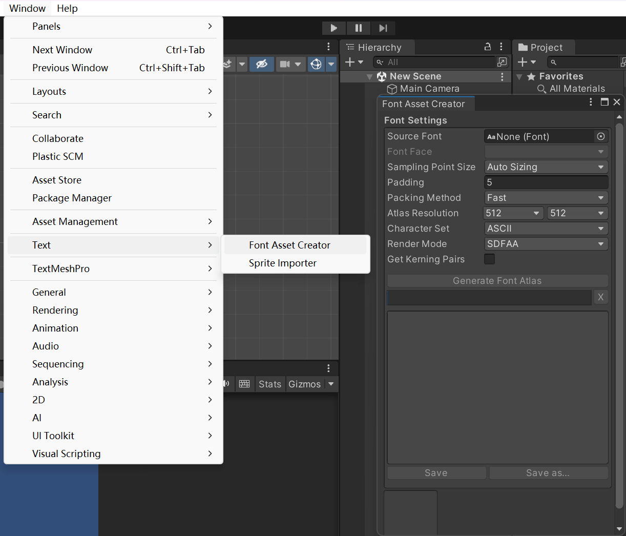Pause the game with the pause button
This screenshot has width=626, height=536.
(x=358, y=28)
